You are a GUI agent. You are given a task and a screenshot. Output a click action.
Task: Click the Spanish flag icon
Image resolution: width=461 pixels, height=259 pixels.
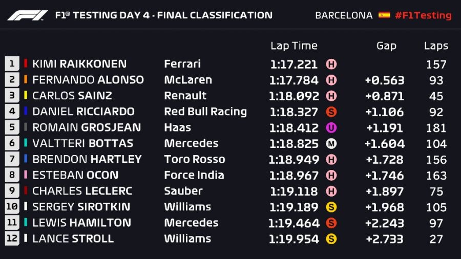384,15
